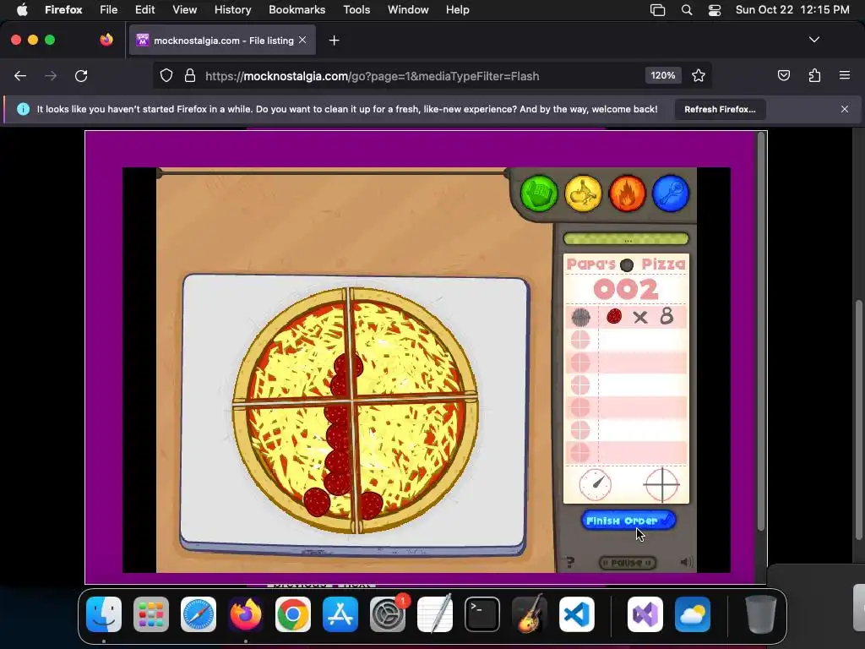Screen dimensions: 865x649
Task: Open the Bookmarks menu
Action: pyautogui.click(x=296, y=10)
